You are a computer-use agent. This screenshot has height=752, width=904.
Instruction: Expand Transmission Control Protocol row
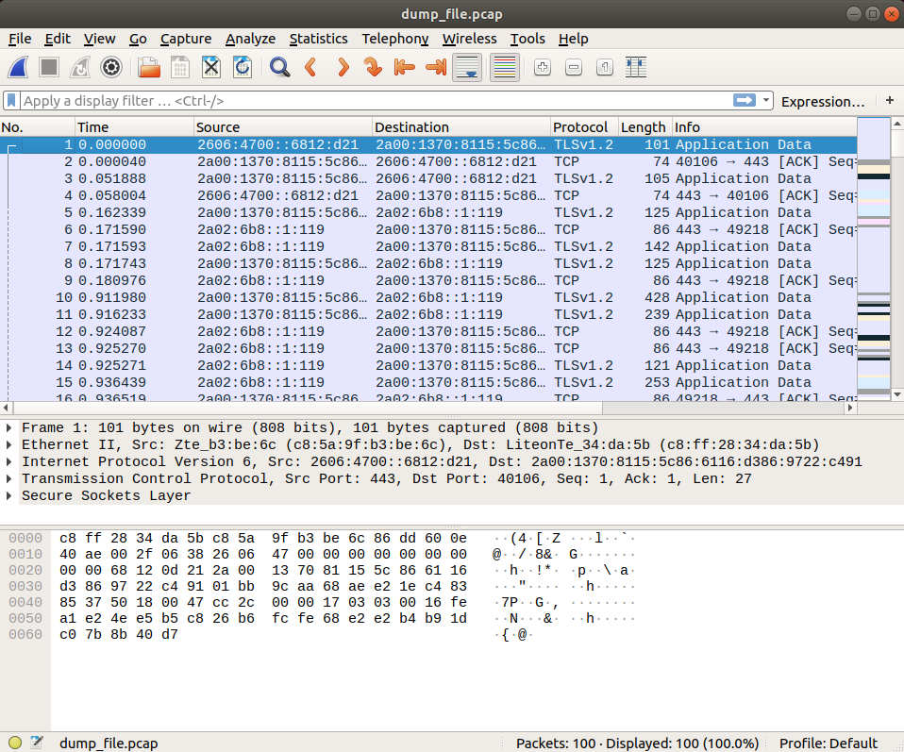(8, 478)
